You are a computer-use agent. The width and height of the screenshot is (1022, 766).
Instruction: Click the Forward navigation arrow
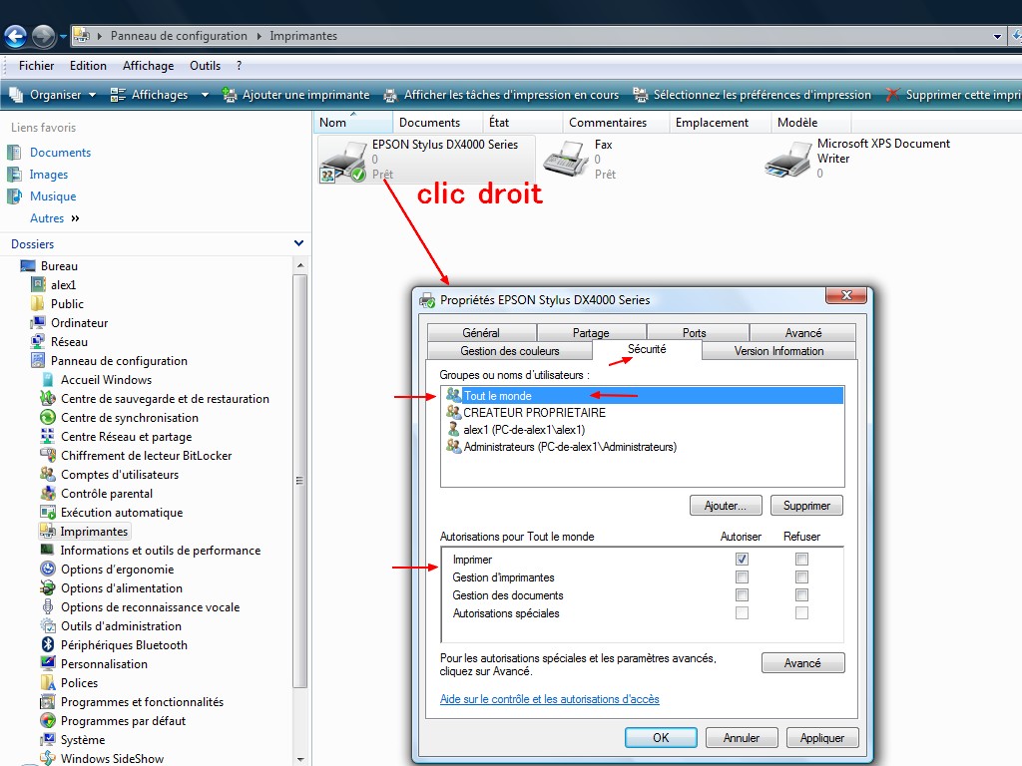click(44, 36)
